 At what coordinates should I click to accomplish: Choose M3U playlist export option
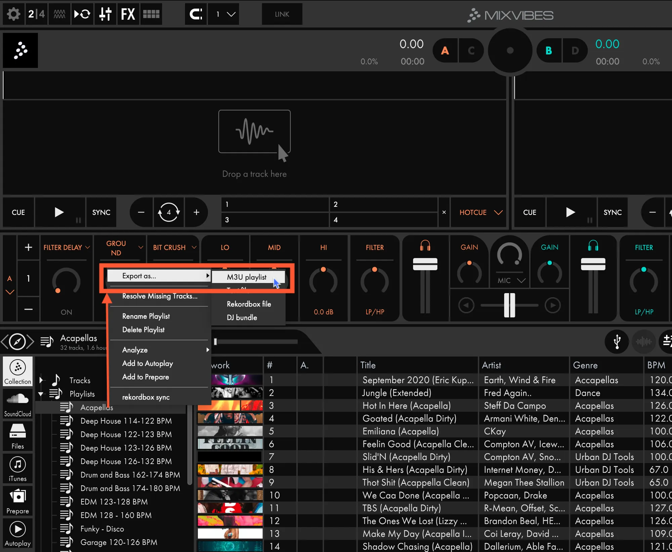pos(247,277)
